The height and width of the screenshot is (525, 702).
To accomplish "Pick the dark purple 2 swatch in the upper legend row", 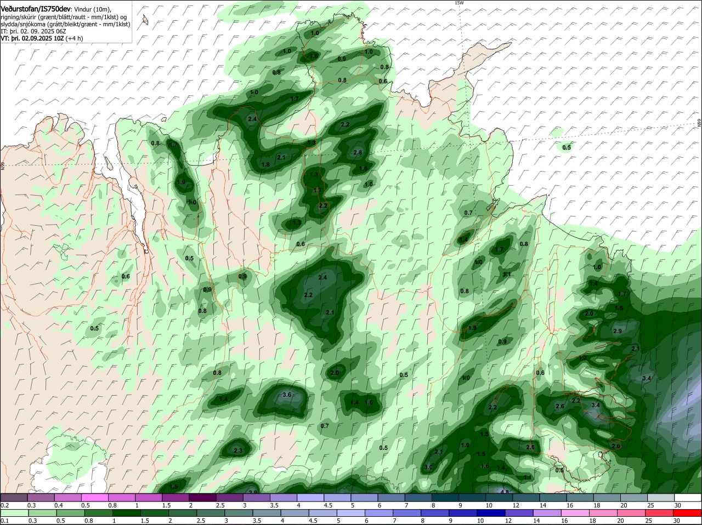I will (202, 498).
